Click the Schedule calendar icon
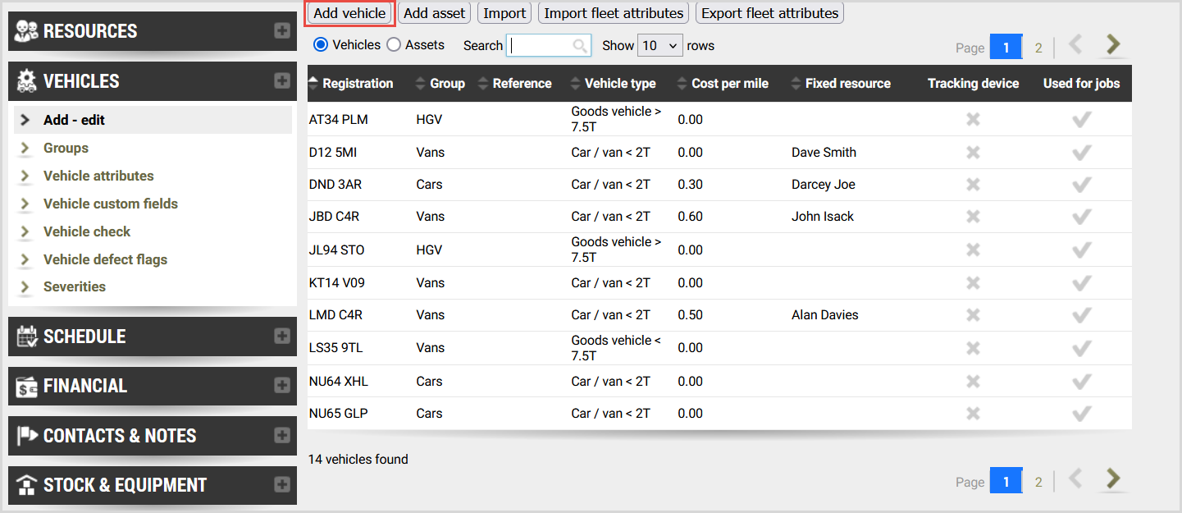Screen dimensions: 1182x513 point(27,336)
